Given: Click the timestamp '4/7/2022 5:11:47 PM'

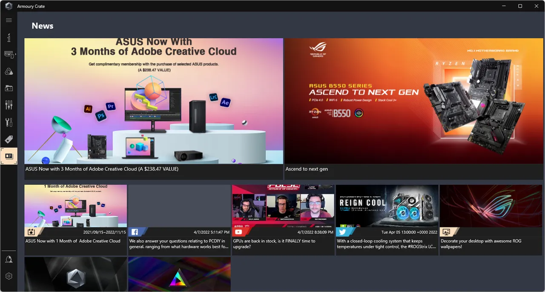Looking at the screenshot, I should 212,232.
